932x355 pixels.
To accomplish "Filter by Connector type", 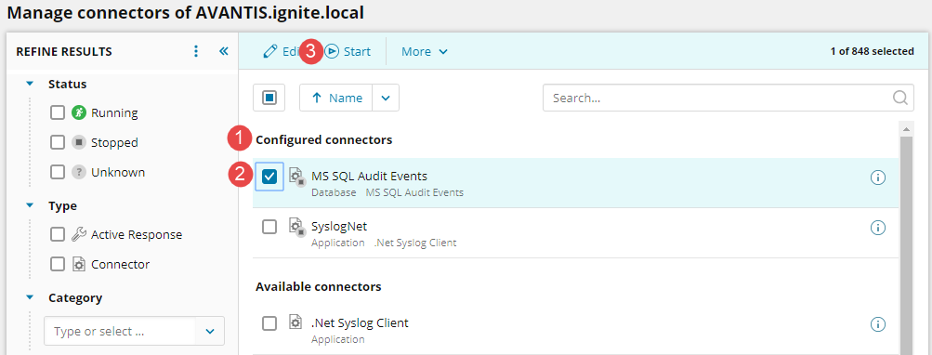I will [57, 265].
